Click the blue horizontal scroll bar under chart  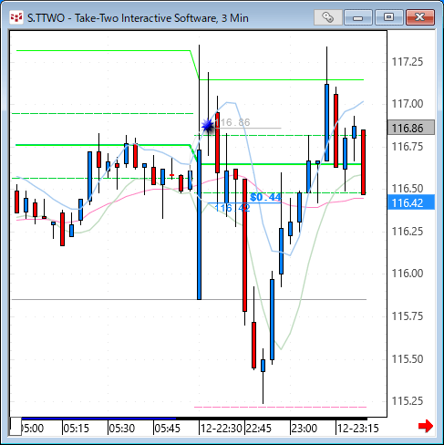pyautogui.click(x=98, y=419)
